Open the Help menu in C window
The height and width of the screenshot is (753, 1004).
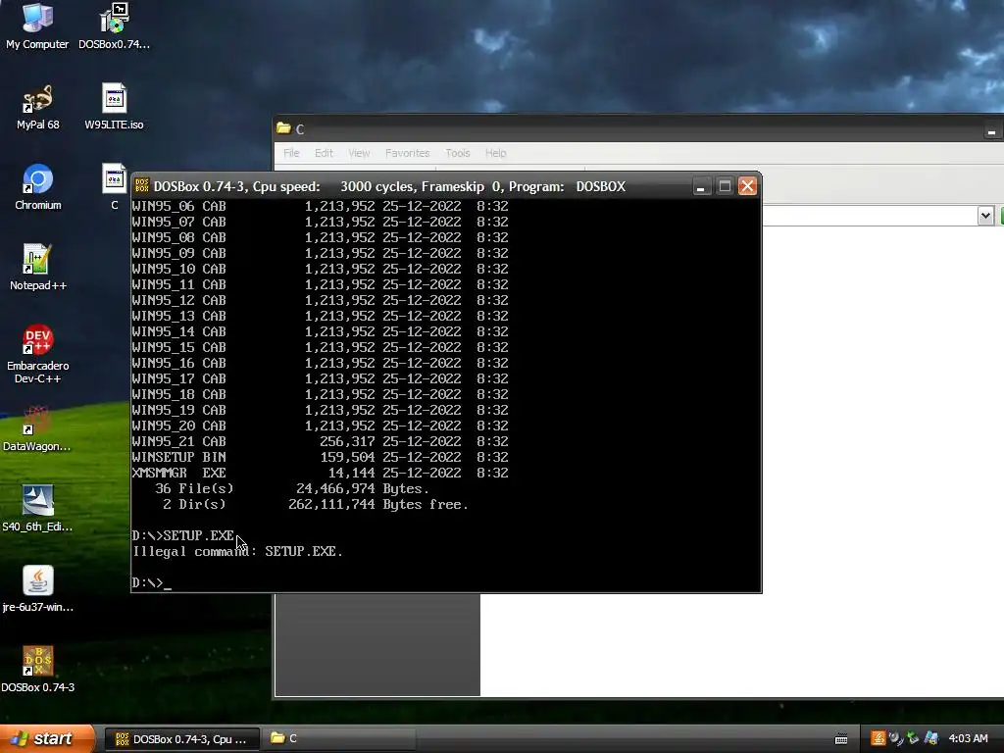495,153
